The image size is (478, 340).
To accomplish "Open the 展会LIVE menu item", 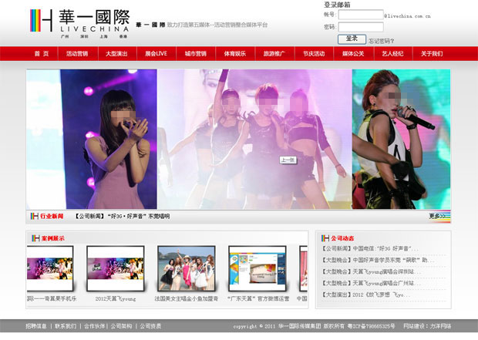I will point(156,54).
